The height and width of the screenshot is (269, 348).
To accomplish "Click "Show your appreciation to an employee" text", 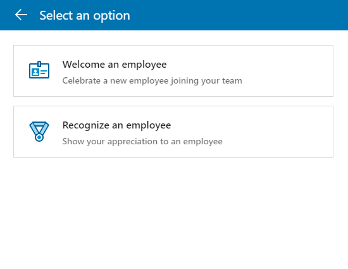I will [142, 142].
